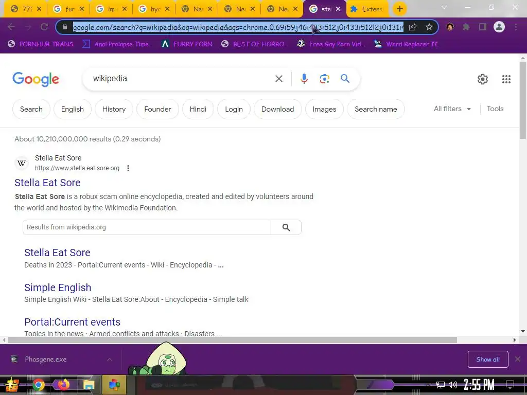The image size is (527, 395).
Task: Open the BEST OF HORRO... bookmark
Action: coord(255,44)
